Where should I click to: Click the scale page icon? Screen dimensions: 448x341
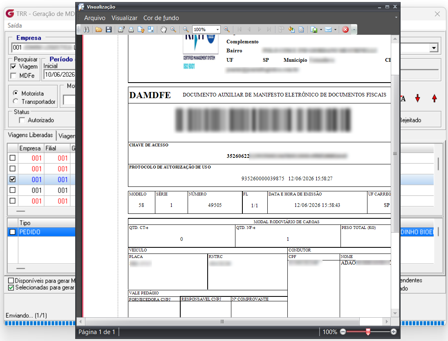click(151, 29)
